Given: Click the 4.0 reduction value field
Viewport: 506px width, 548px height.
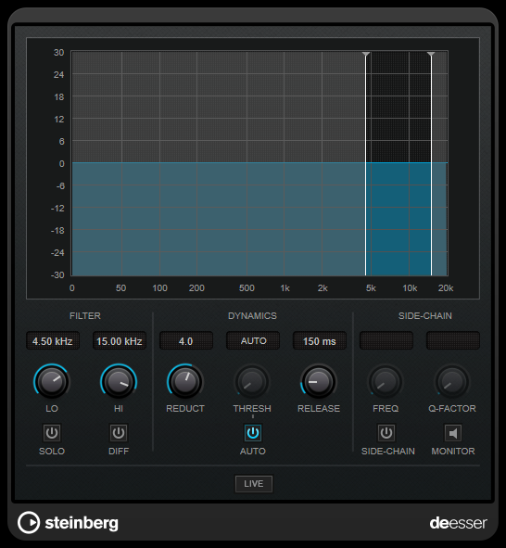Looking at the screenshot, I should coord(186,340).
